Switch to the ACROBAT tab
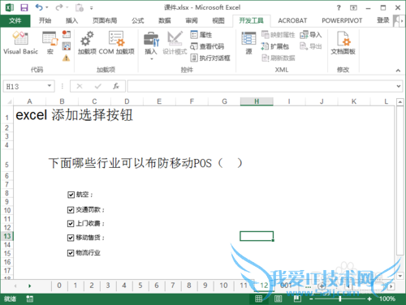 point(292,20)
